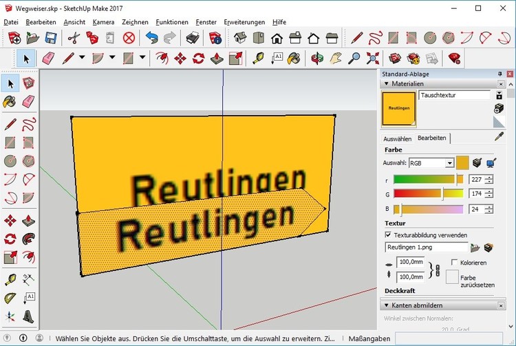The width and height of the screenshot is (516, 346).
Task: Click the Reutlingen material preview thumbnail
Action: tap(399, 109)
